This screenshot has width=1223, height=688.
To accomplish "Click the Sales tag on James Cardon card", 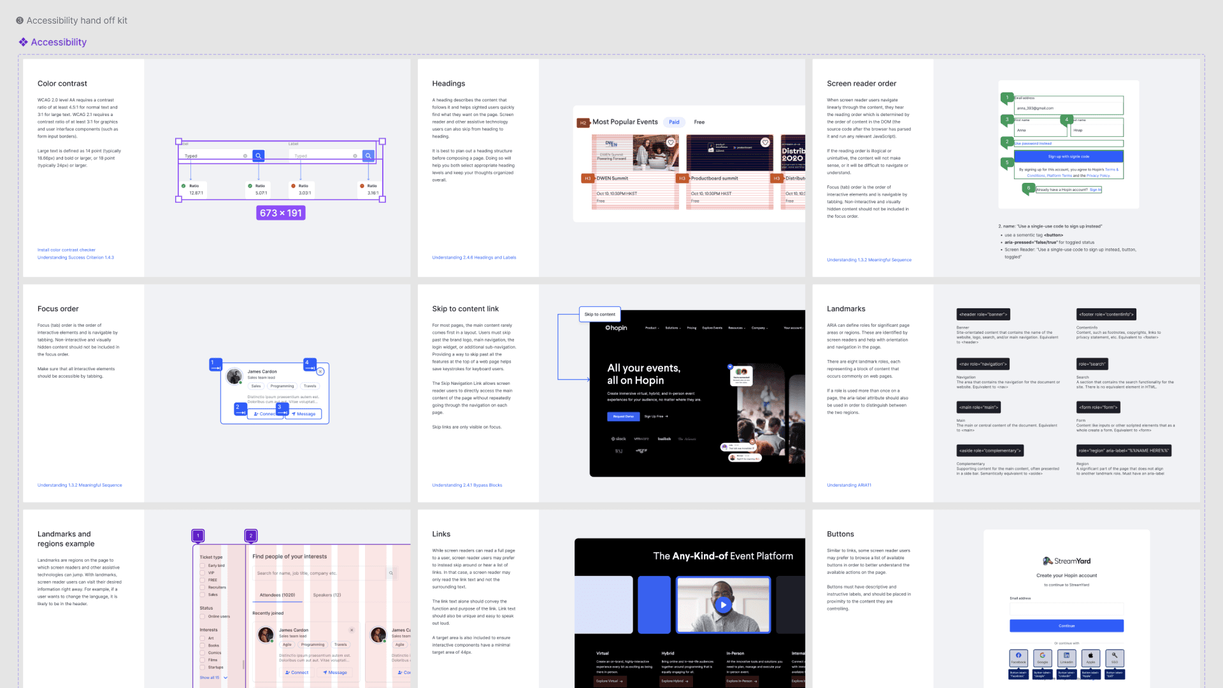I will pyautogui.click(x=256, y=386).
